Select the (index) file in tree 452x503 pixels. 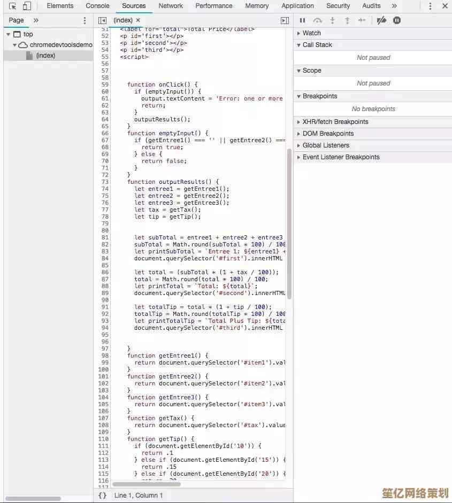pos(45,56)
